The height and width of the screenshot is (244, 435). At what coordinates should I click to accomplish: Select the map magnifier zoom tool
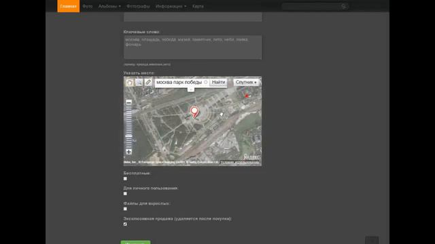(x=139, y=82)
